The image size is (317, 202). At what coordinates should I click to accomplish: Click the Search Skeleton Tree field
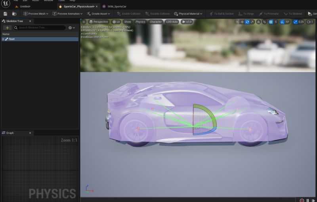click(x=39, y=28)
